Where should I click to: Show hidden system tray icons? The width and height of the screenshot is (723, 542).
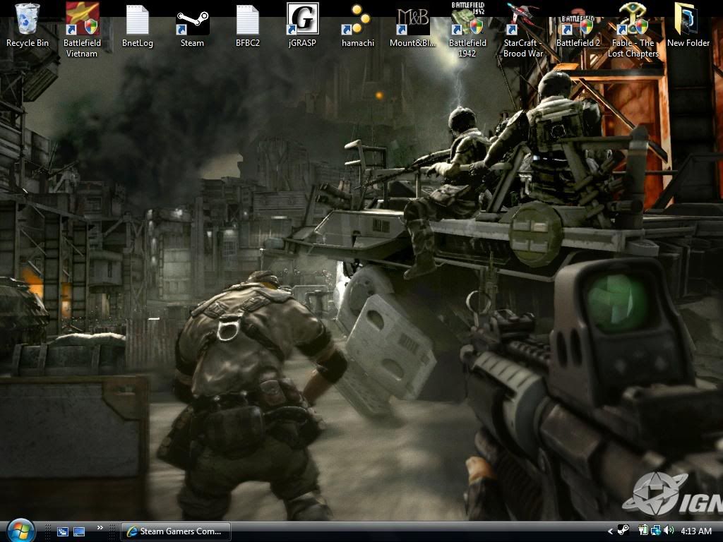click(x=609, y=531)
